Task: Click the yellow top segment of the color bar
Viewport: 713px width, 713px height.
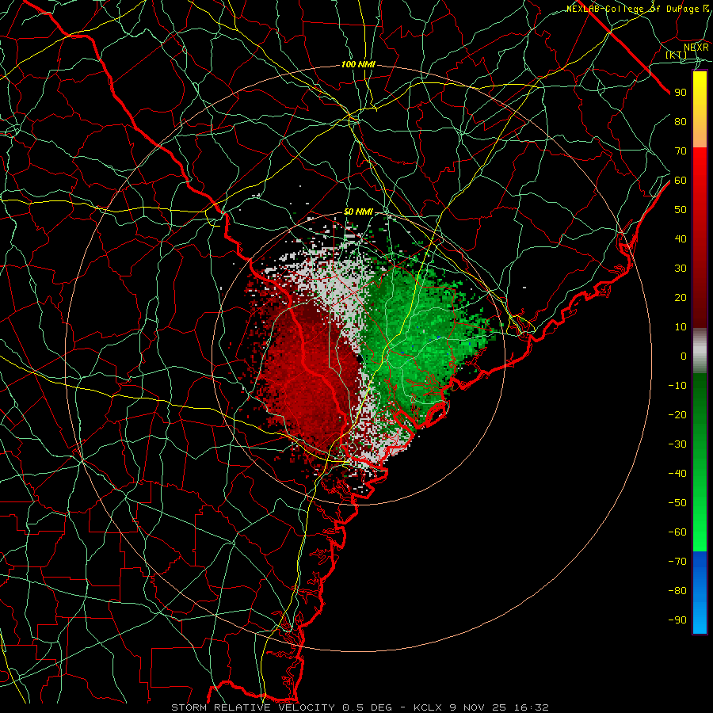Action: point(700,109)
